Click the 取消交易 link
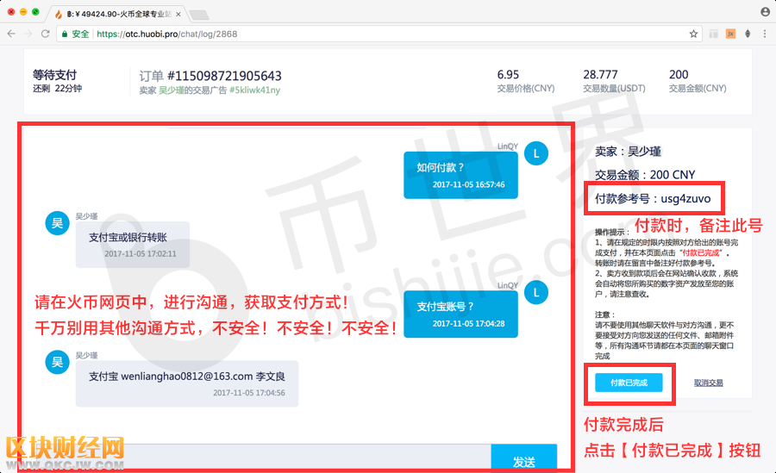Image resolution: width=776 pixels, height=473 pixels. tap(708, 383)
